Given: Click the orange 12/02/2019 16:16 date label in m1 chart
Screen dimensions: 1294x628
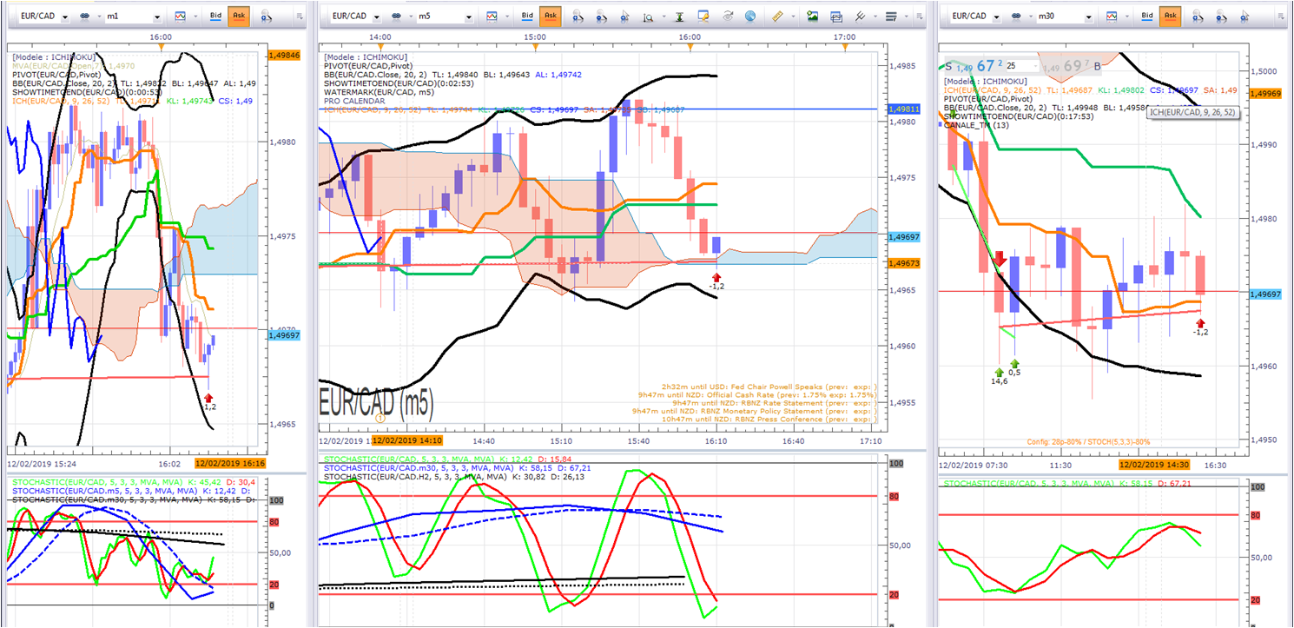Looking at the screenshot, I should [x=229, y=464].
